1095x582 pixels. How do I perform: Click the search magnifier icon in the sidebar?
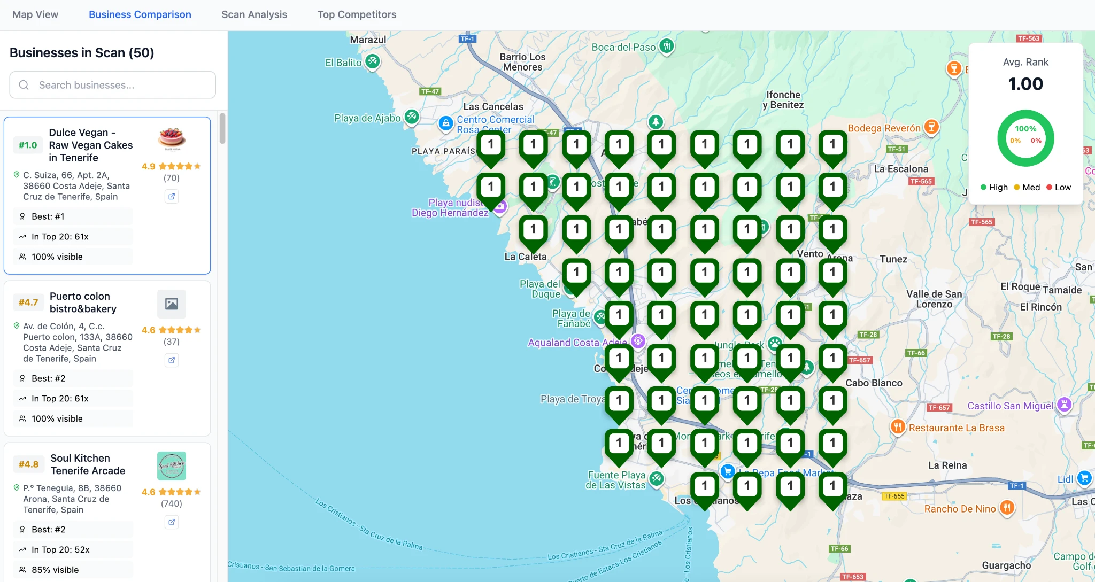tap(24, 85)
